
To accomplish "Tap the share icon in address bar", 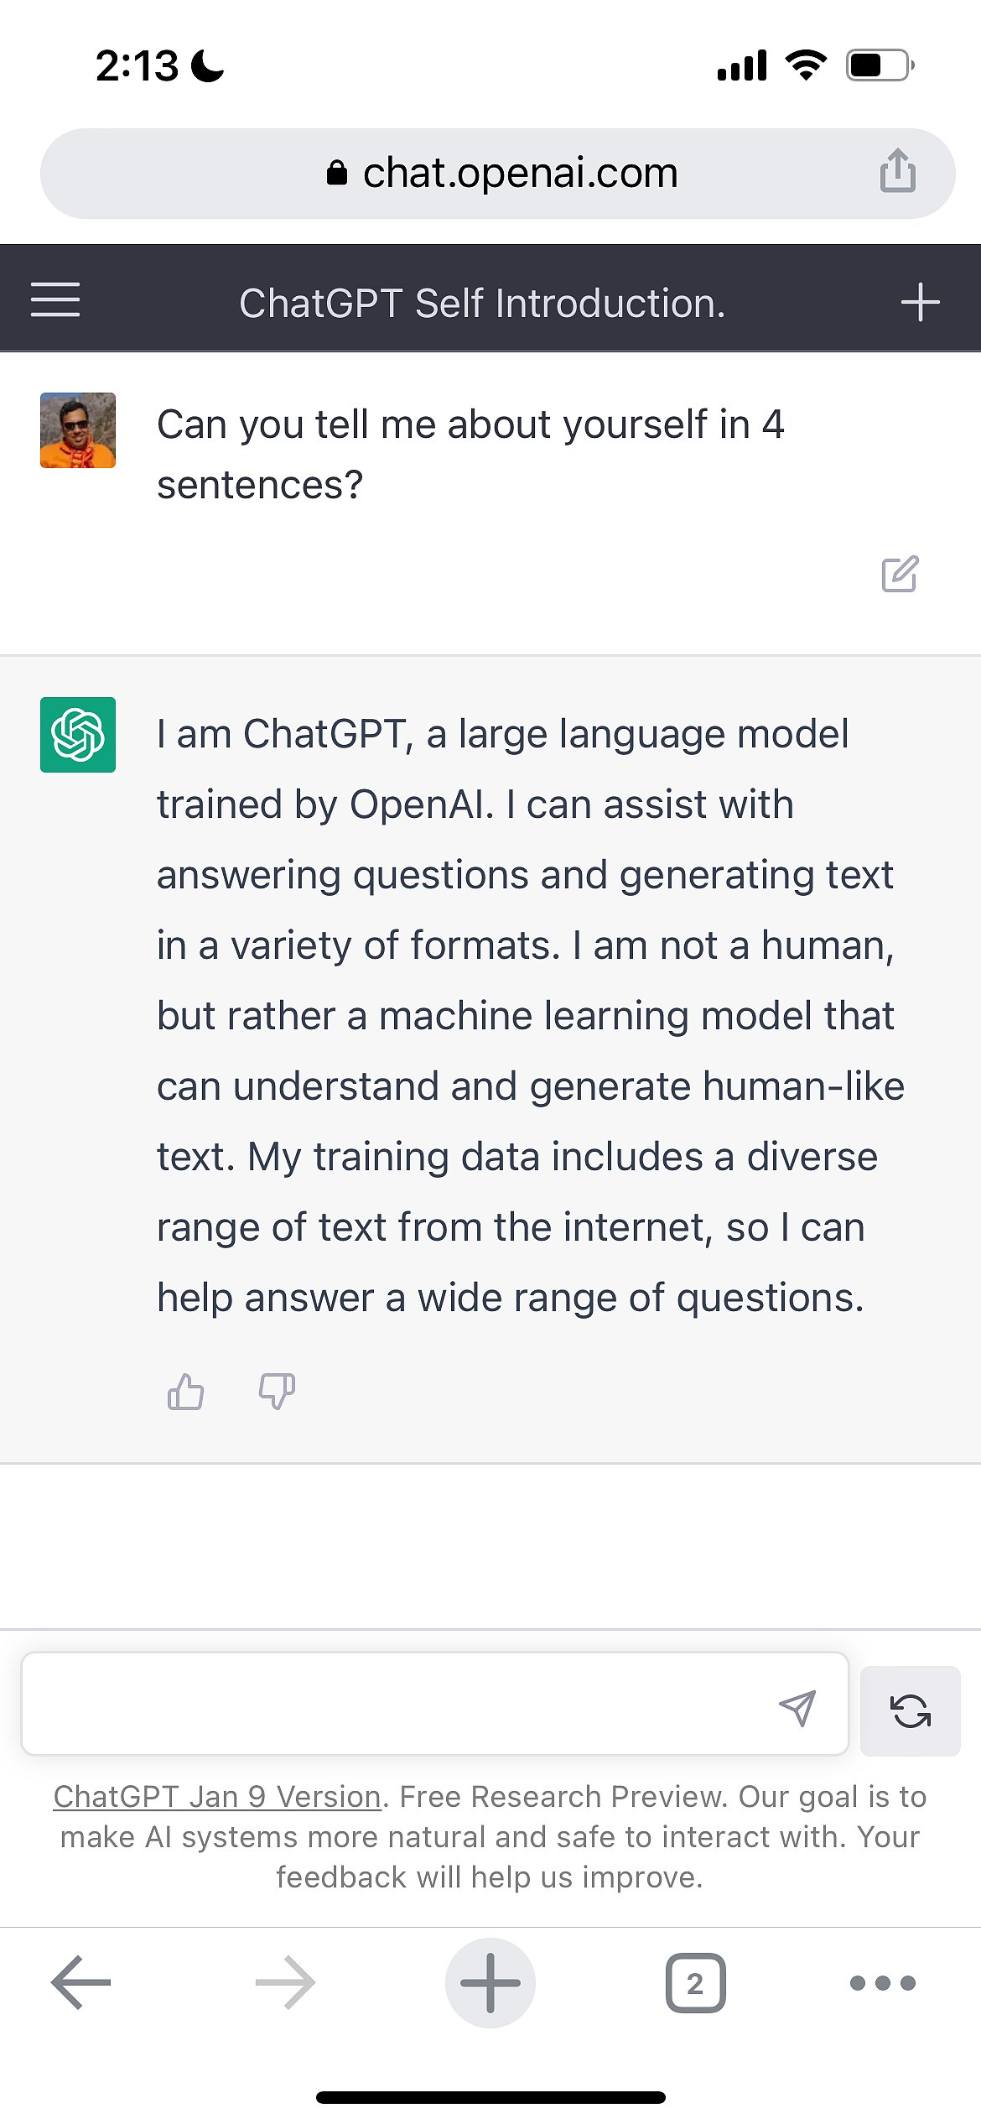I will [x=897, y=171].
